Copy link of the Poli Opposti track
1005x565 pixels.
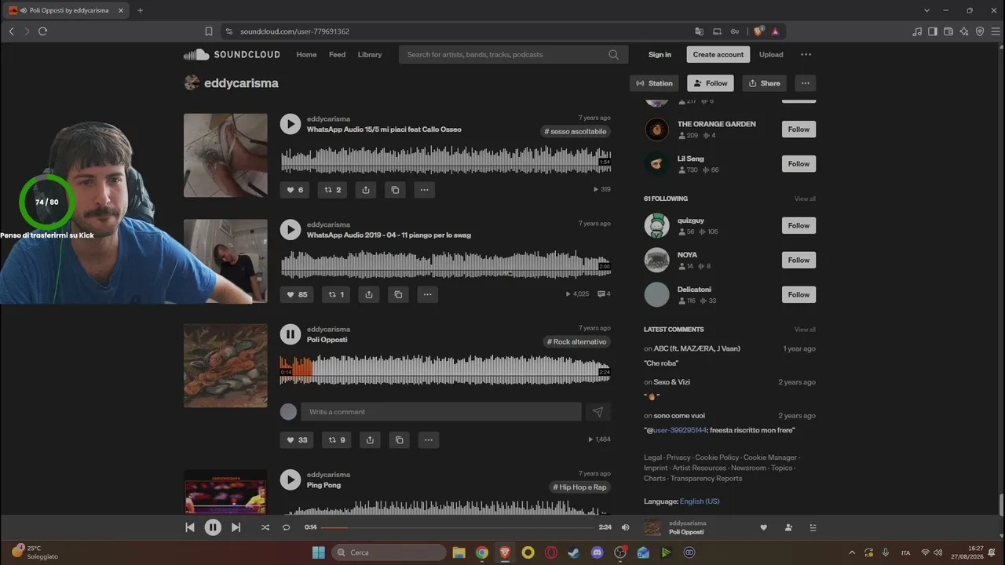pos(399,439)
